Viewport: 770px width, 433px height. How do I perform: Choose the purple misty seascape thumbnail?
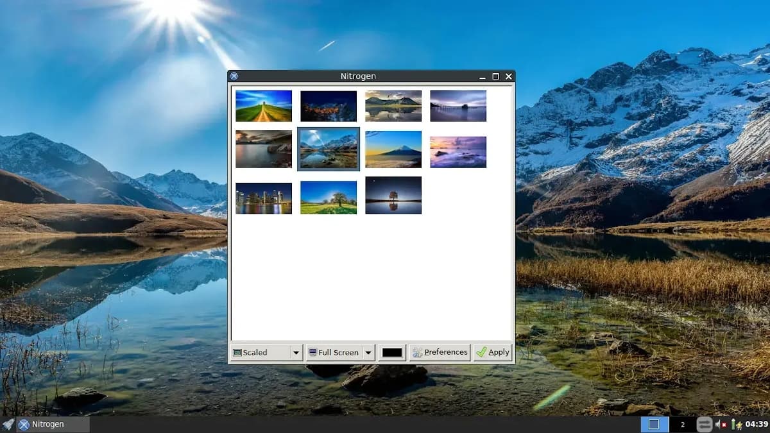458,152
